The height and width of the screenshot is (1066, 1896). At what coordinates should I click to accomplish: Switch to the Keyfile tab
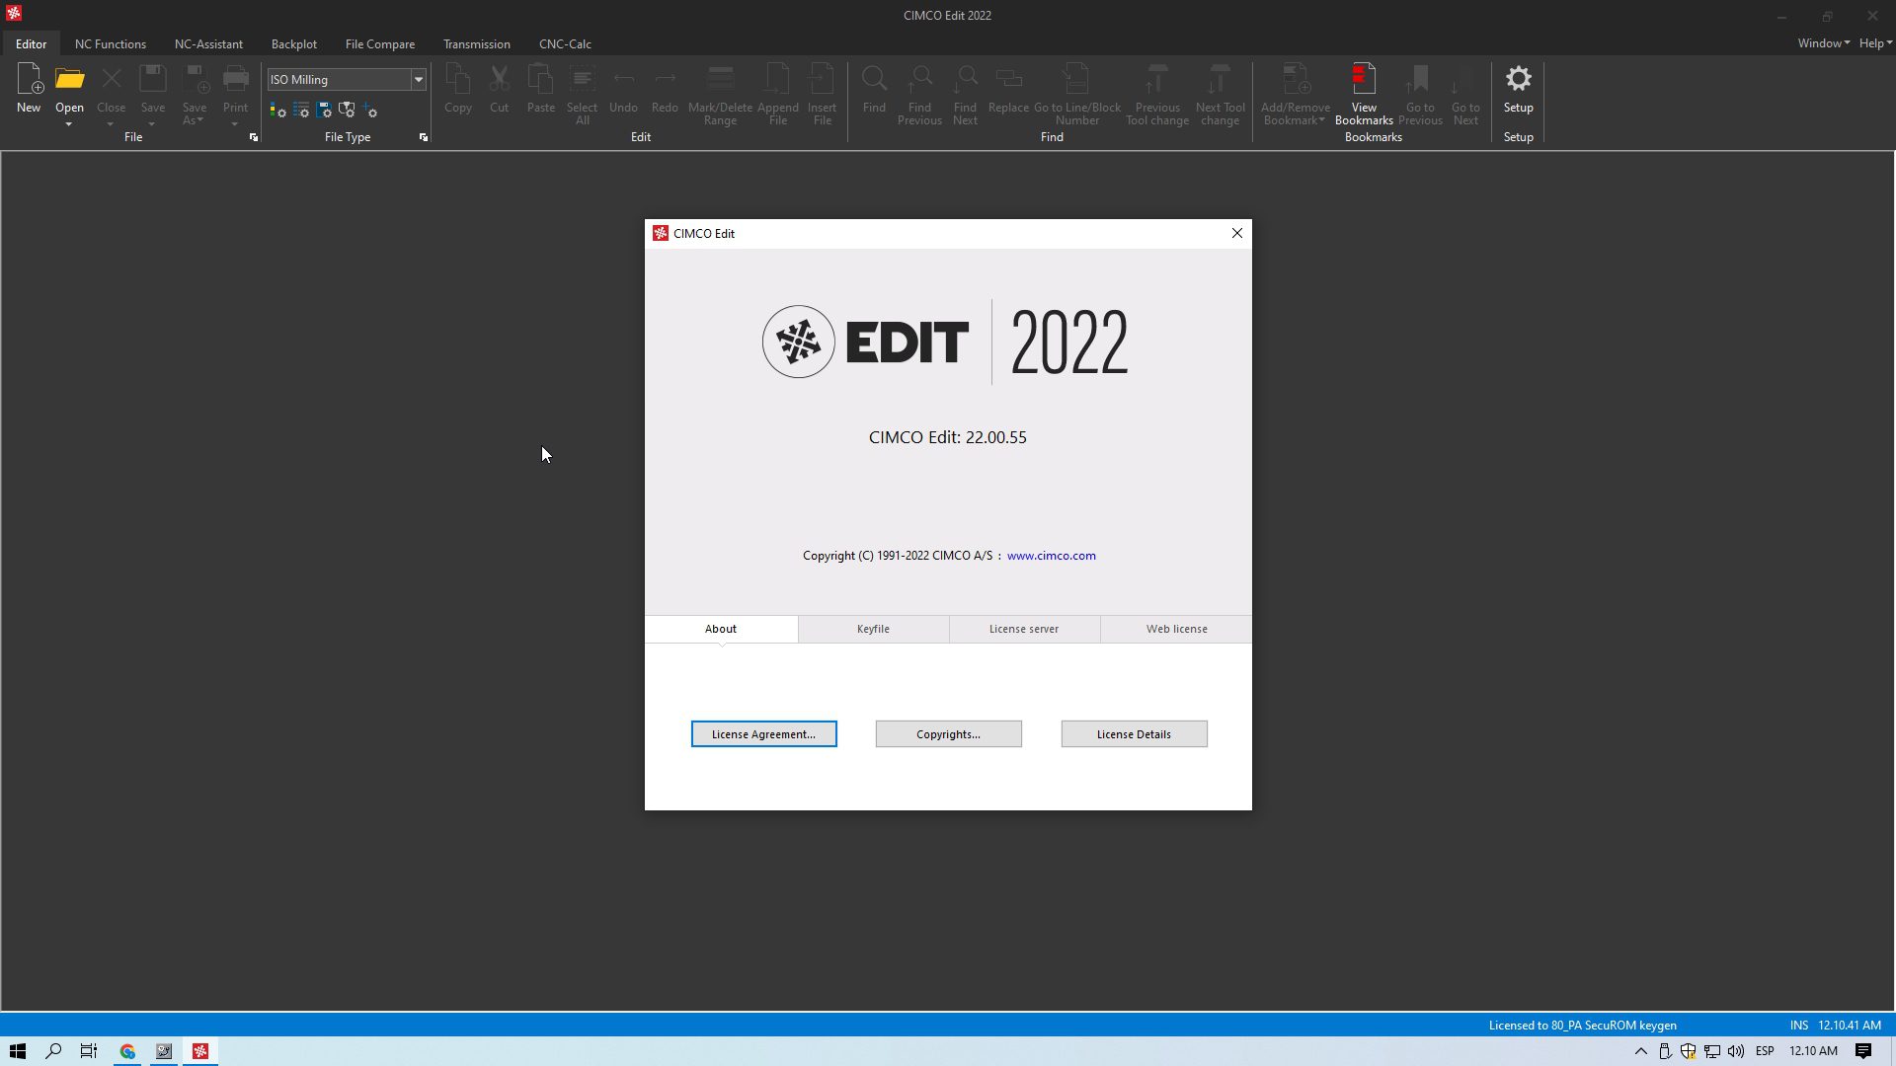tap(873, 629)
